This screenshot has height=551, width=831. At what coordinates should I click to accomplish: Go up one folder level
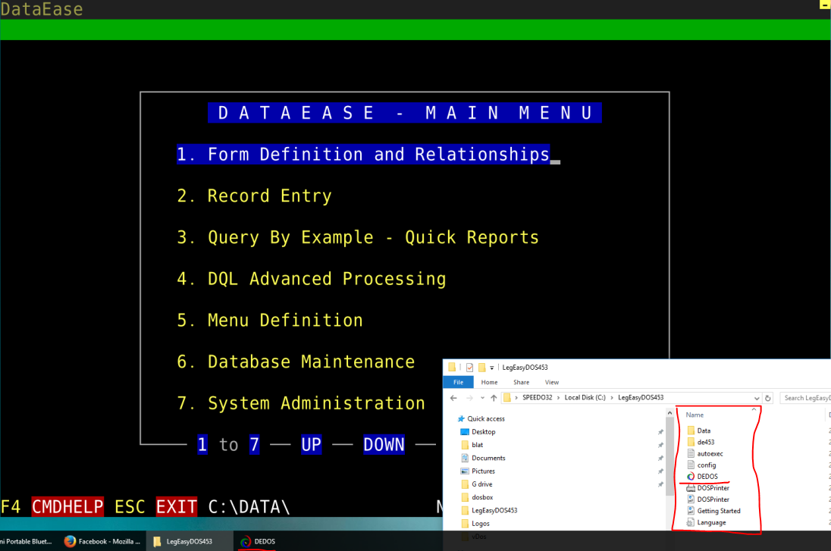pyautogui.click(x=494, y=398)
